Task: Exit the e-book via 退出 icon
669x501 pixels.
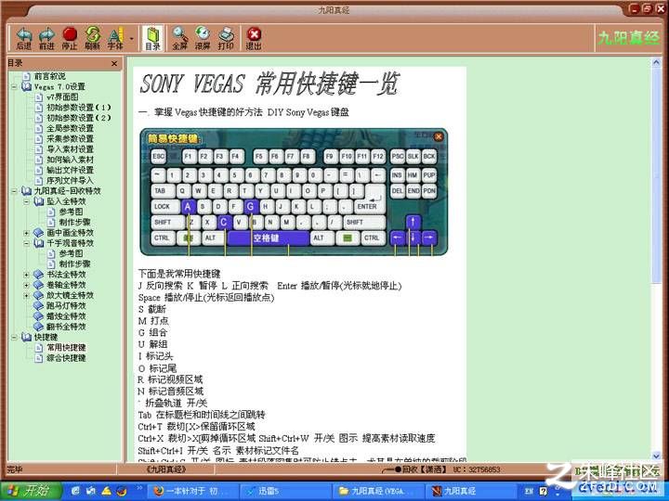Action: tap(254, 38)
